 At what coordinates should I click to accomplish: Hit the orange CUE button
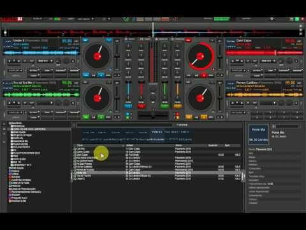[x=189, y=117]
